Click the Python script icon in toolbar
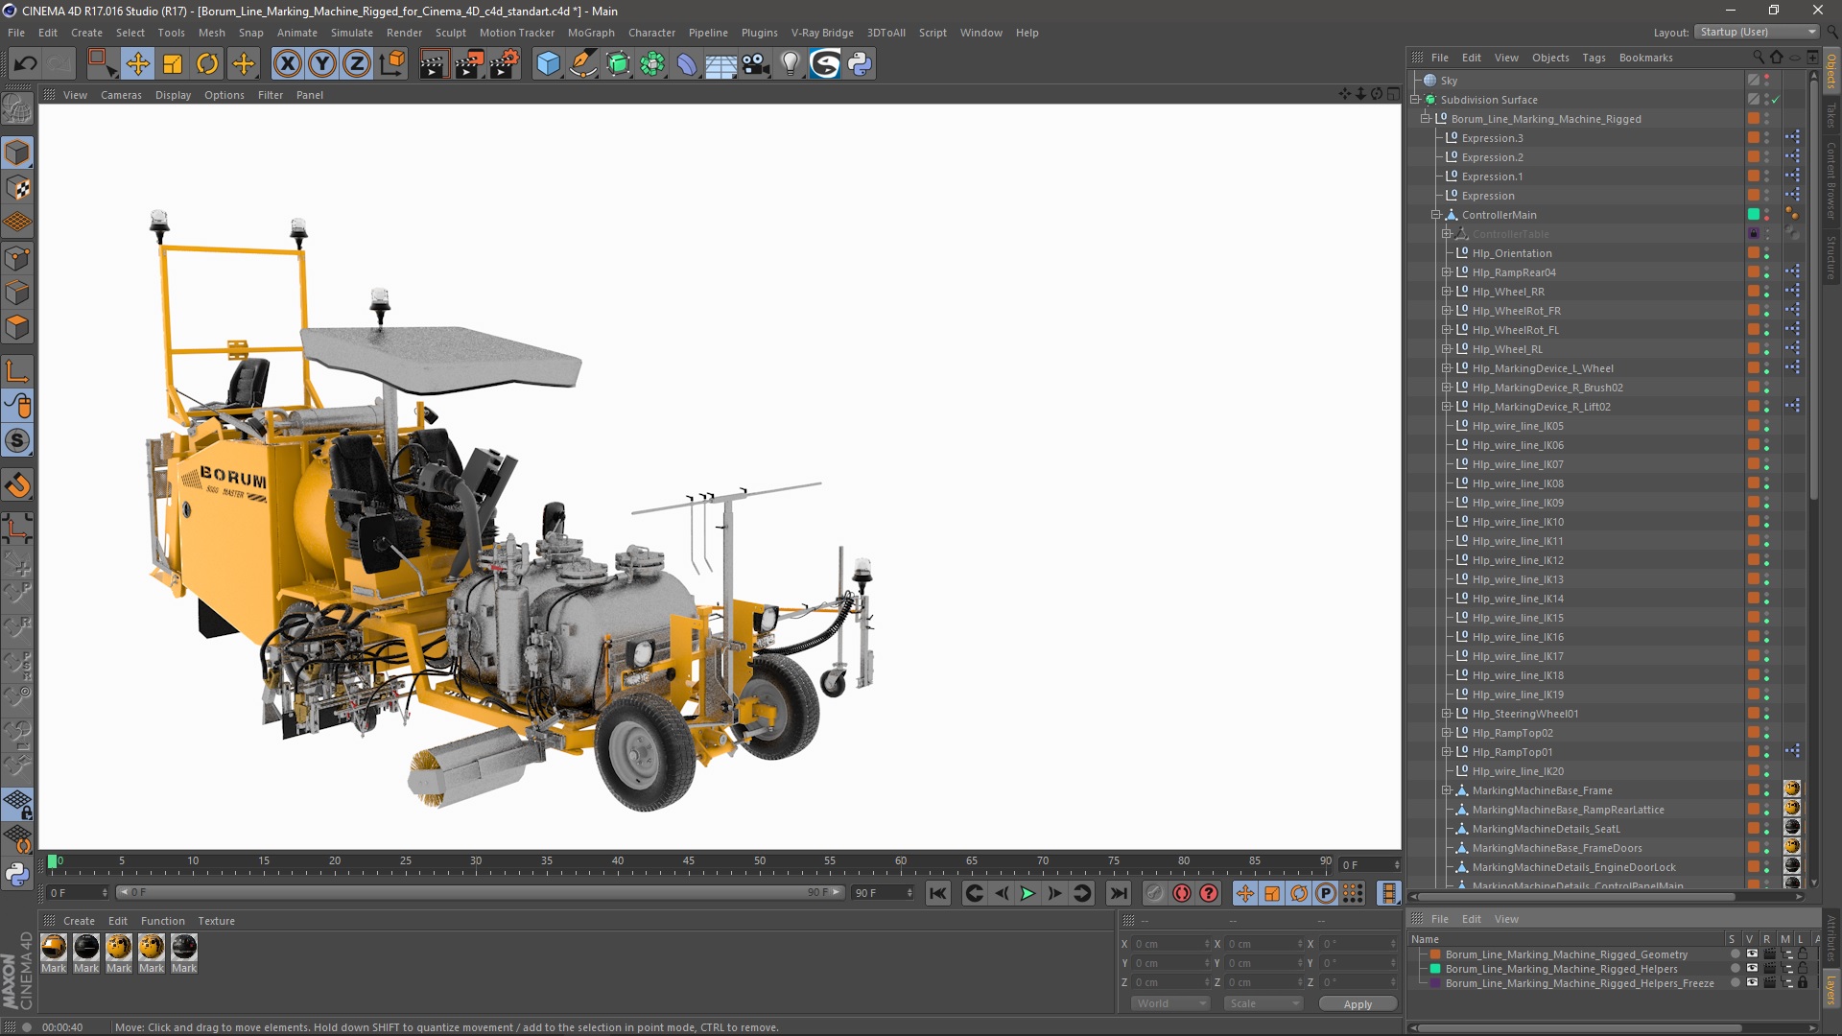The width and height of the screenshot is (1842, 1036). click(860, 64)
